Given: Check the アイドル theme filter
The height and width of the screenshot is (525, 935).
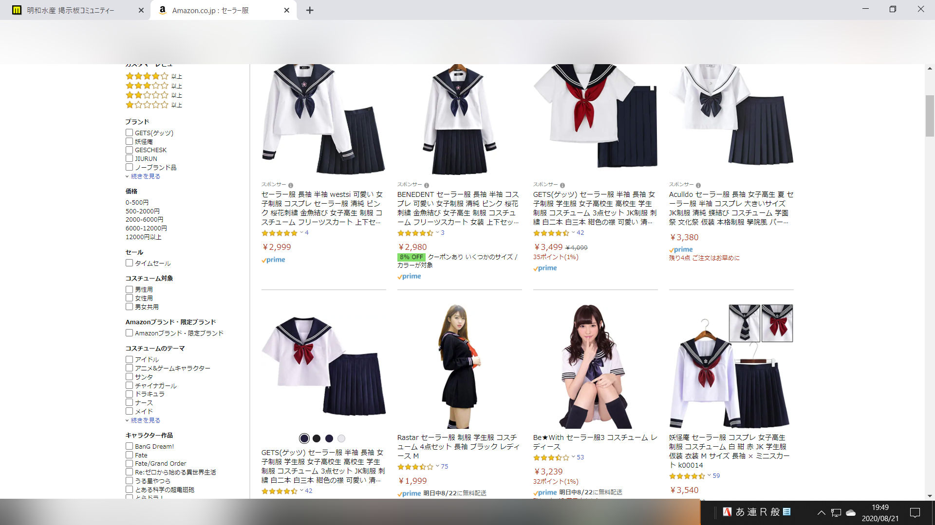Looking at the screenshot, I should [129, 359].
